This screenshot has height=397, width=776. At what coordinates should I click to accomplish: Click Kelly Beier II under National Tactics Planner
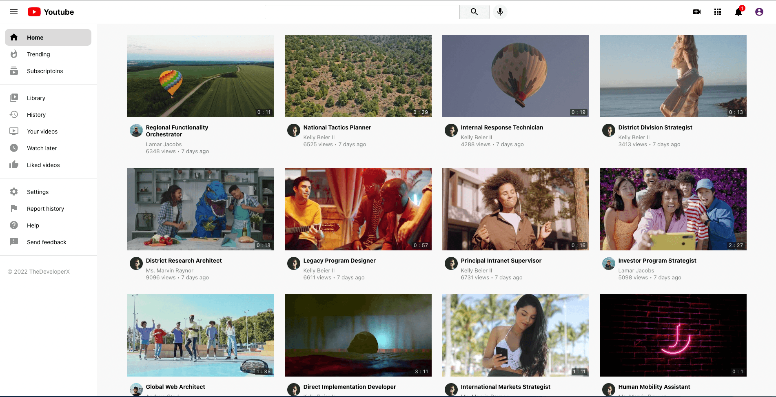[x=319, y=137]
